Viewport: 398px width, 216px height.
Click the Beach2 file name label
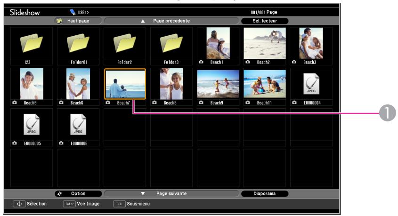coord(263,62)
